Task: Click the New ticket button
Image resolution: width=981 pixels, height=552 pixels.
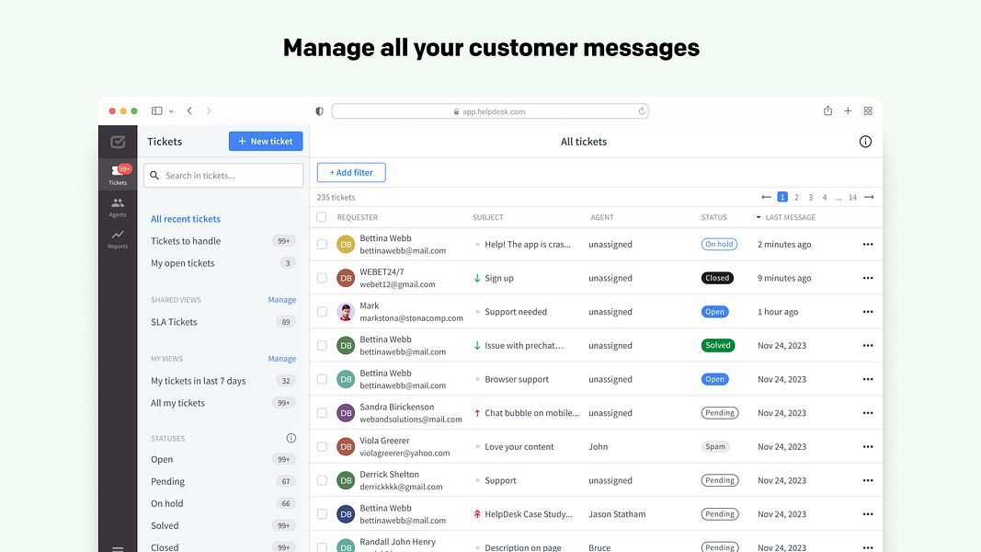Action: tap(266, 141)
